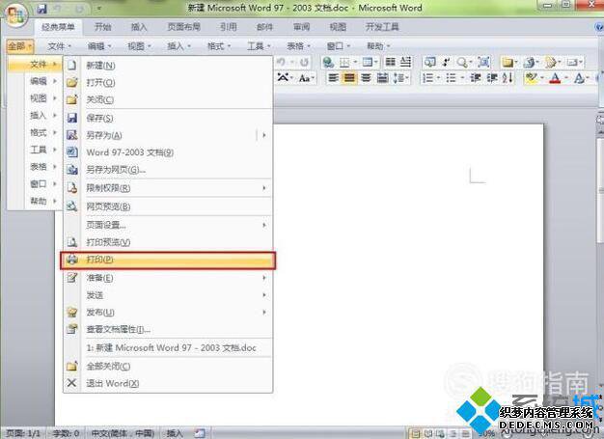Choose 另存为网页(G)... from the file menu
604x439 pixels.
pyautogui.click(x=168, y=170)
